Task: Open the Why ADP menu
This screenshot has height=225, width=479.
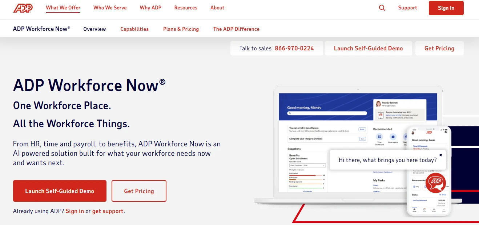Action: pos(150,8)
